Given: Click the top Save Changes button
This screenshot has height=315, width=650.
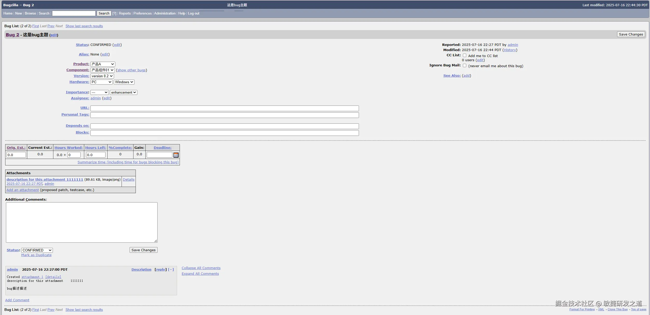Looking at the screenshot, I should (x=631, y=34).
